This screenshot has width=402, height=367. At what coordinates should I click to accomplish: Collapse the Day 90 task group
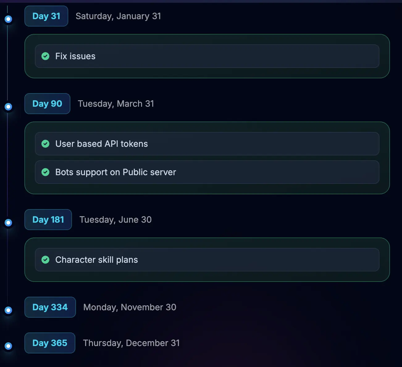click(x=47, y=104)
